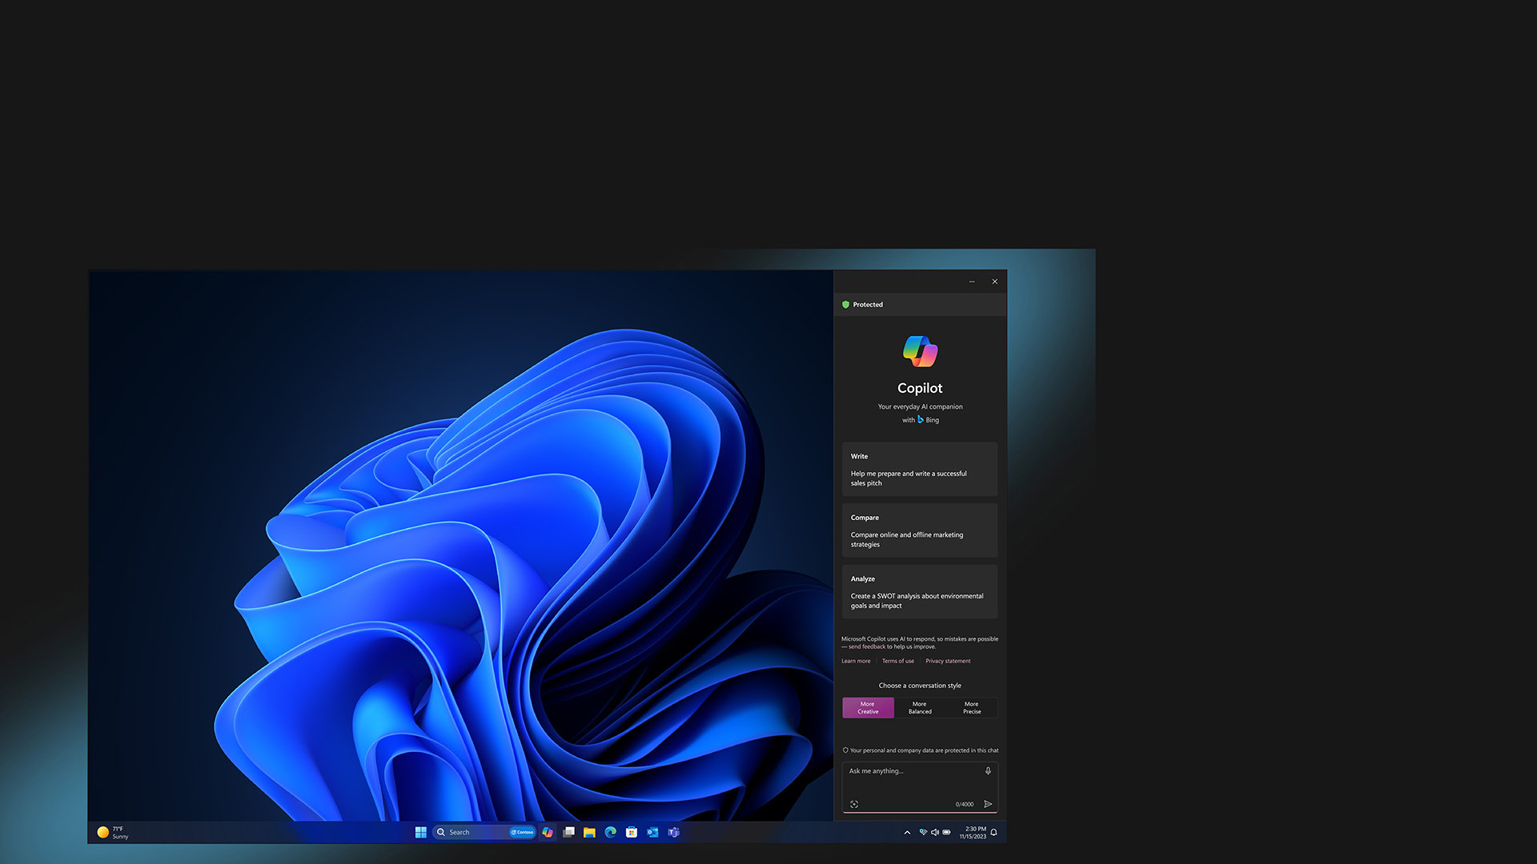This screenshot has height=864, width=1537.
Task: Keep More Creative style selected
Action: [868, 708]
